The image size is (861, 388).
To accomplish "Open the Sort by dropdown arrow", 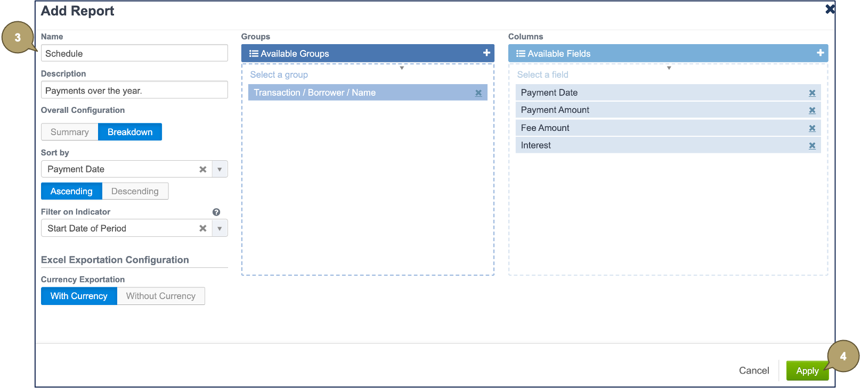I will [x=220, y=169].
